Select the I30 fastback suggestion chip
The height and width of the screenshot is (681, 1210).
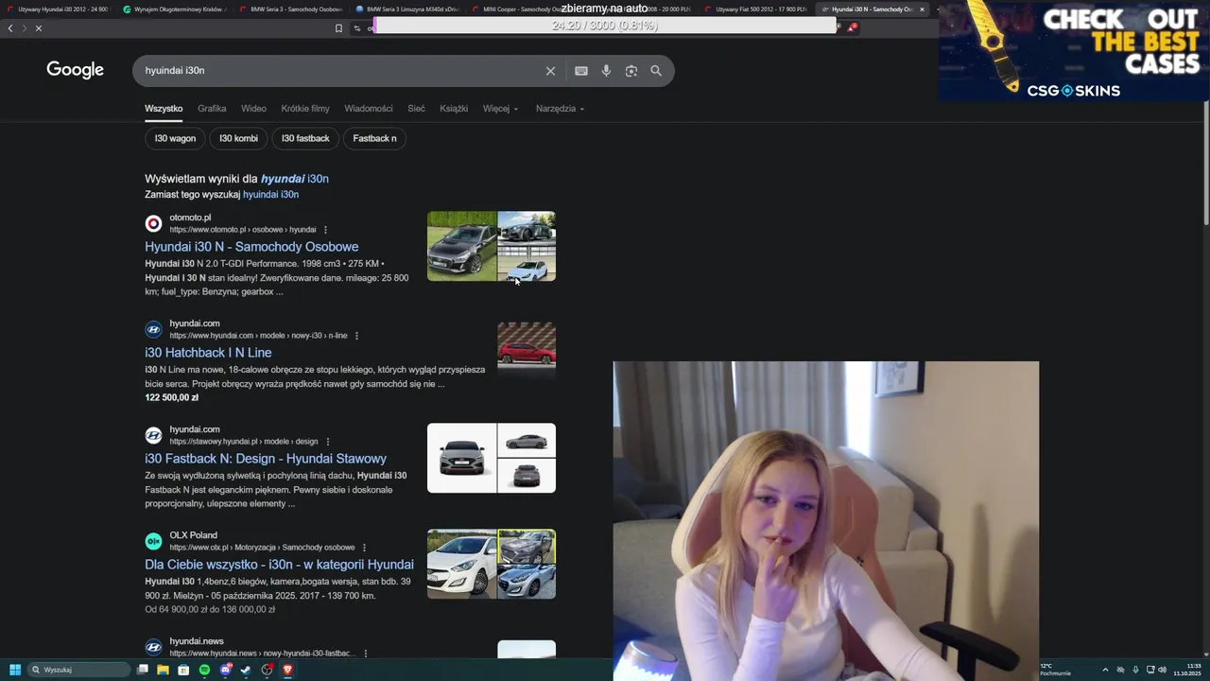(305, 138)
